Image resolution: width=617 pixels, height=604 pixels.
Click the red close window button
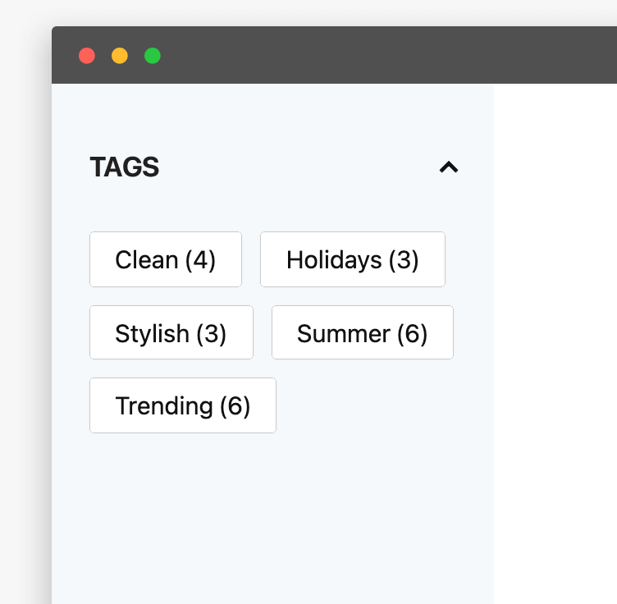(x=87, y=56)
